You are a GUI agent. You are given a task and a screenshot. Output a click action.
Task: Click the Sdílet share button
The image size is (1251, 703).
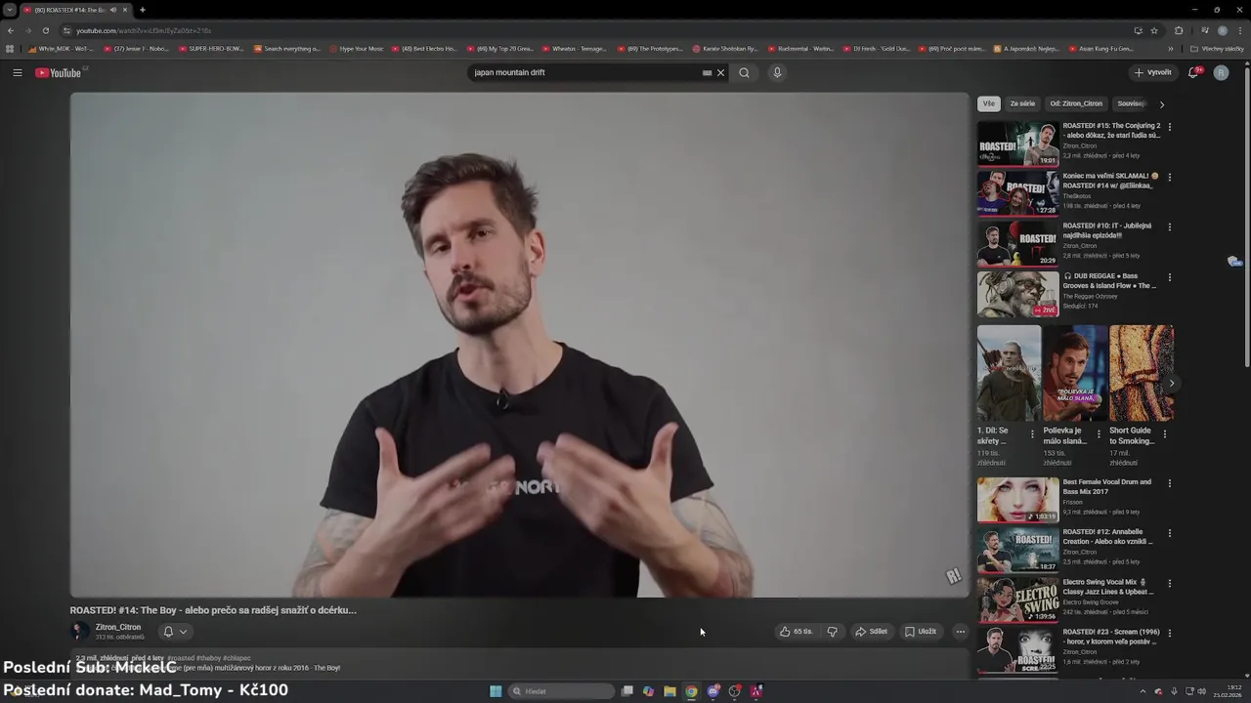(871, 632)
